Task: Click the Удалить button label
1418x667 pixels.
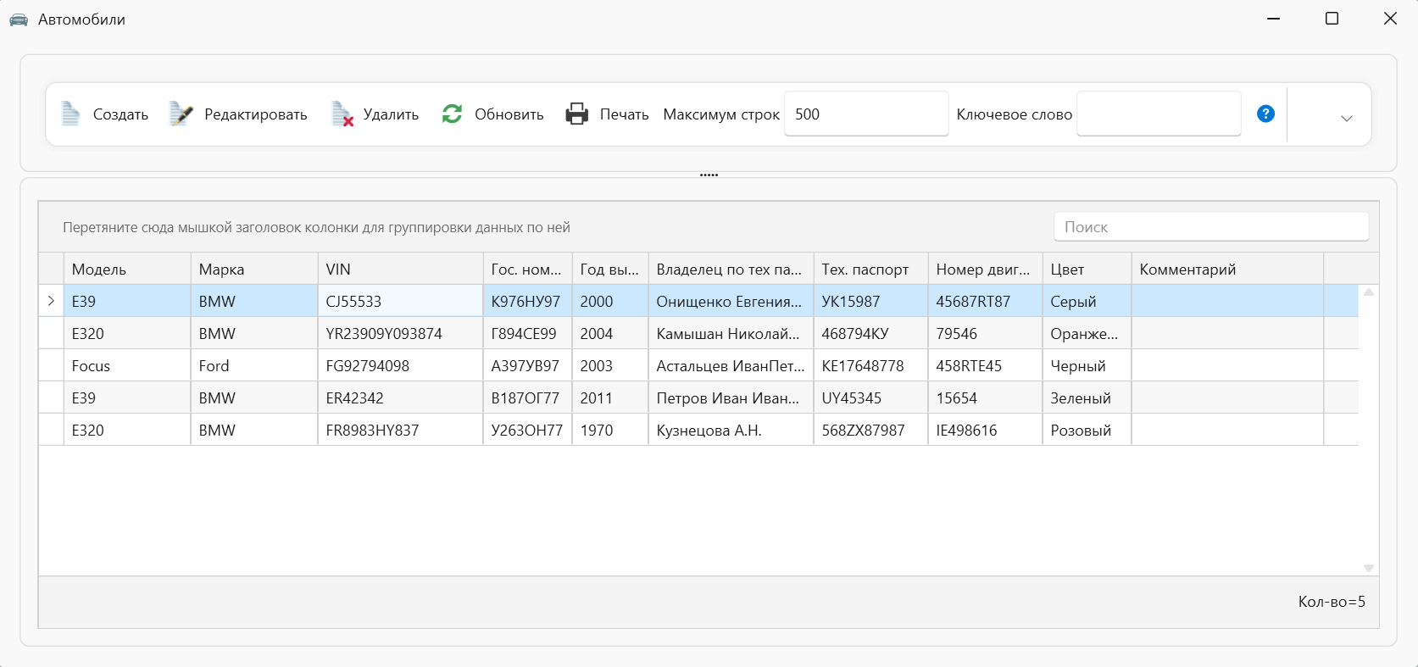Action: point(391,114)
